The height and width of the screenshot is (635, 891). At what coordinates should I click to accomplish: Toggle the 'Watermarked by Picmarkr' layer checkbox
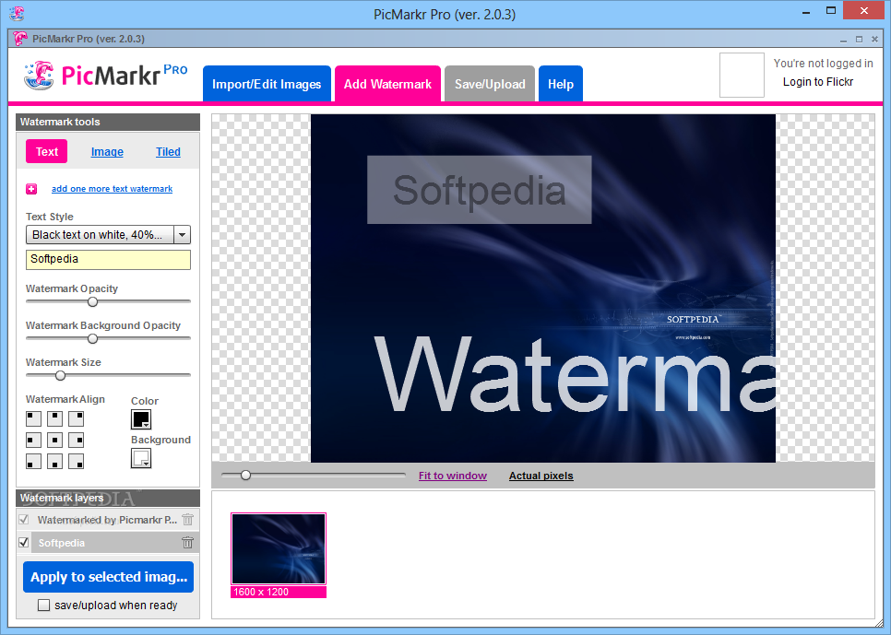(24, 519)
